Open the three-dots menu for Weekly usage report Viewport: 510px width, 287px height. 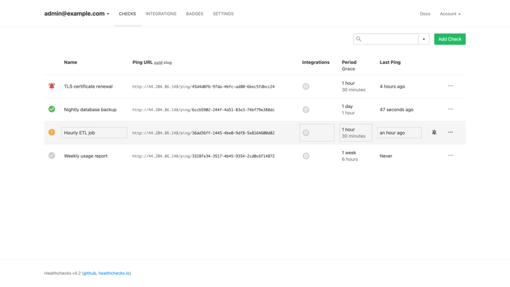(x=450, y=156)
